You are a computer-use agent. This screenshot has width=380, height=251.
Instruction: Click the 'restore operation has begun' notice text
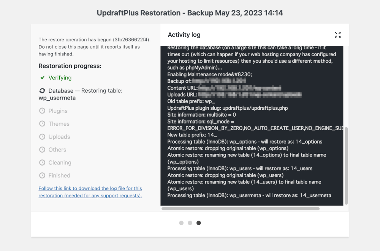pyautogui.click(x=95, y=47)
